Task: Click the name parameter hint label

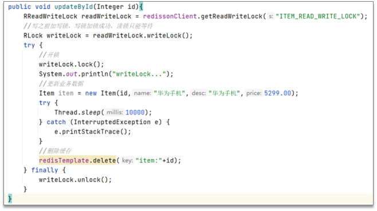Action: pos(142,93)
